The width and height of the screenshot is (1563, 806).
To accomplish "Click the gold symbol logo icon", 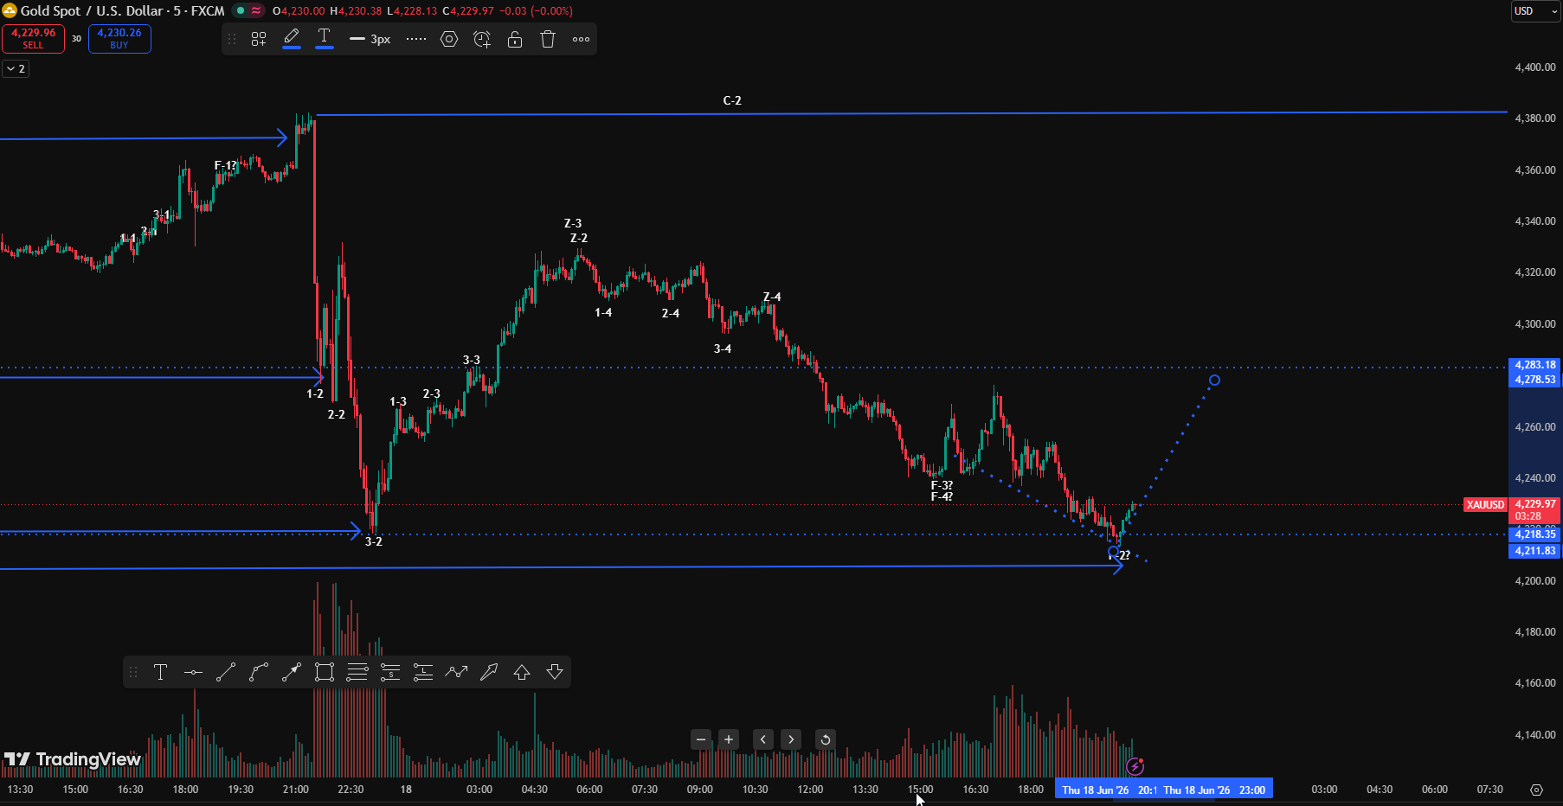I will [x=10, y=11].
